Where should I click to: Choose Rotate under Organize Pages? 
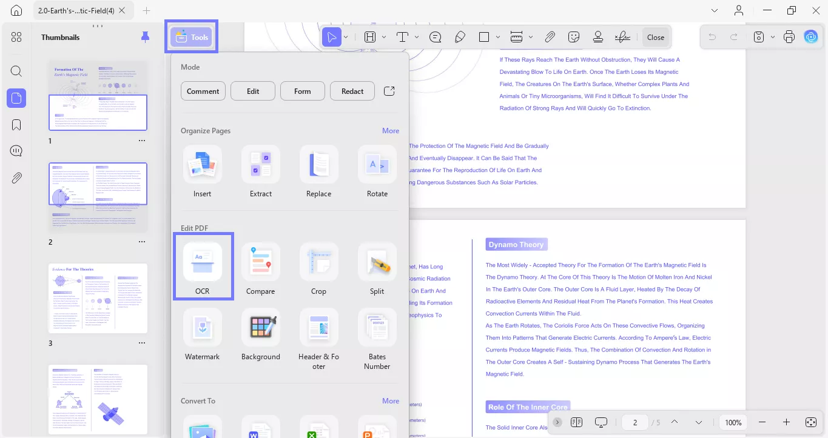tap(377, 172)
